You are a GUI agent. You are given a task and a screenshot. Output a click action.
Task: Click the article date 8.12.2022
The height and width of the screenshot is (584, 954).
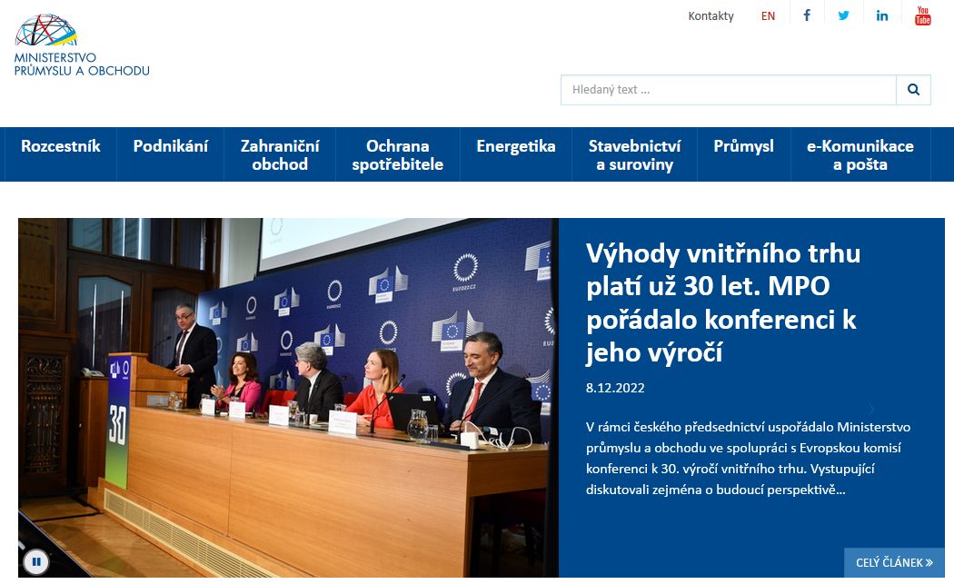click(x=615, y=388)
